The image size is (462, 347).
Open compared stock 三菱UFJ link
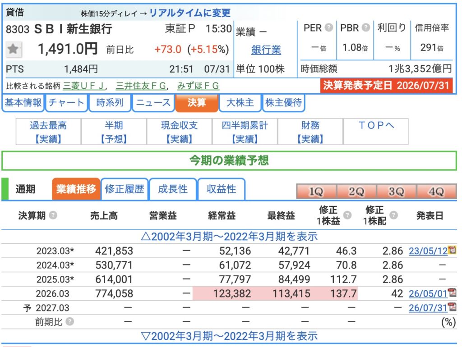pyautogui.click(x=83, y=86)
